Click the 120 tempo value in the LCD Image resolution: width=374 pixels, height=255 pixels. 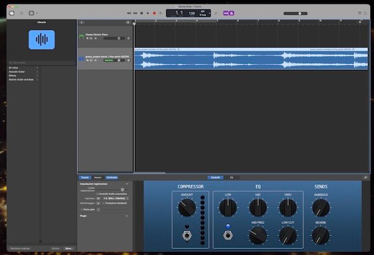192,13
